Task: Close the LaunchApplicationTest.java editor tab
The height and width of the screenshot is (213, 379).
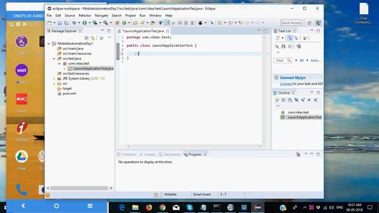Action: pos(168,31)
